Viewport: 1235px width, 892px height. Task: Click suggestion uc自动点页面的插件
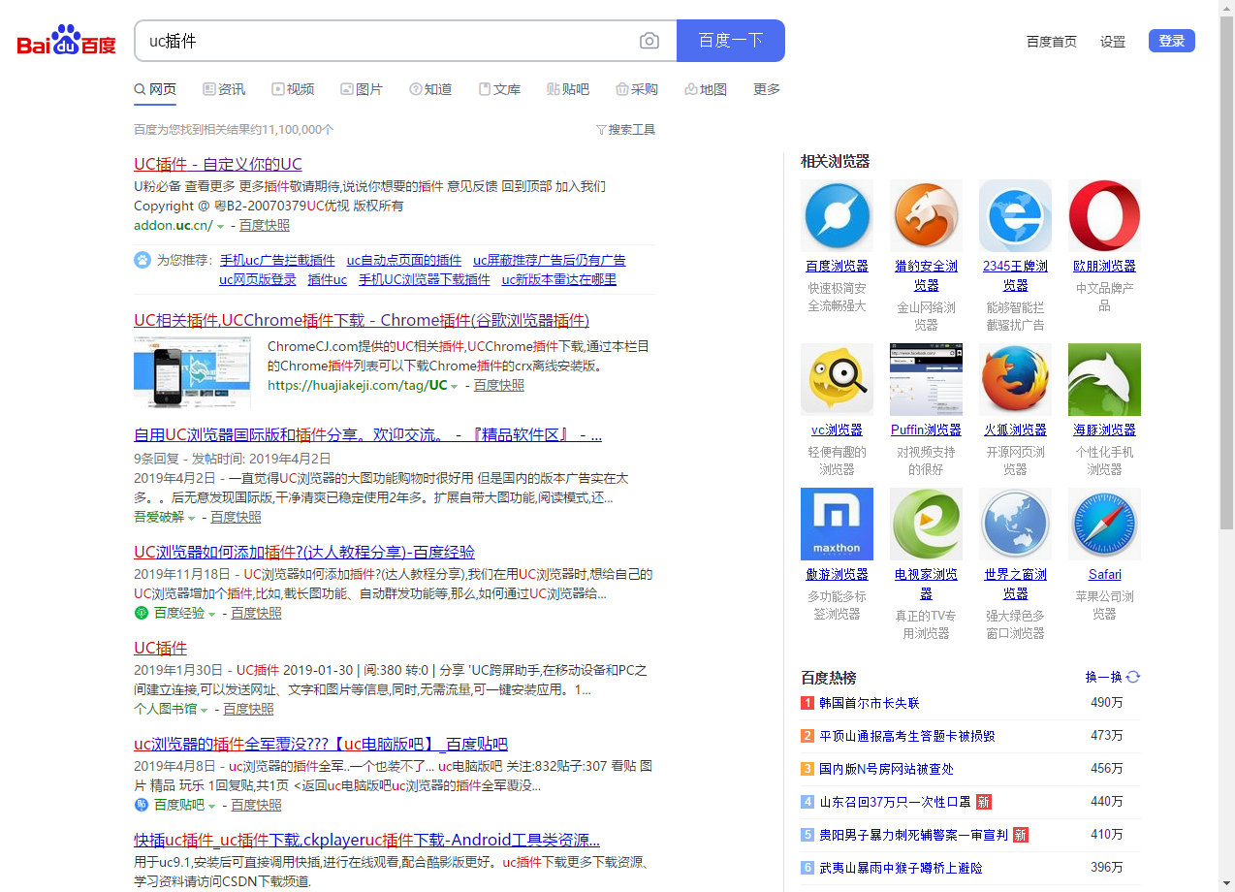[x=404, y=260]
